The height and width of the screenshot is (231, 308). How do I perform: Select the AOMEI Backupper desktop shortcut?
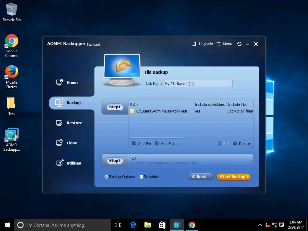tap(12, 140)
